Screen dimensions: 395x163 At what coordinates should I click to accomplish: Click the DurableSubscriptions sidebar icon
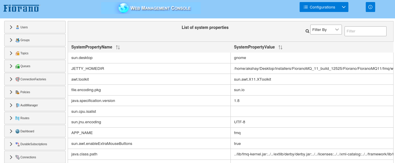click(18, 144)
